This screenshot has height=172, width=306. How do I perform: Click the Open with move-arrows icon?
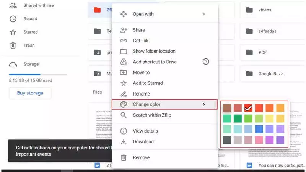point(124,14)
